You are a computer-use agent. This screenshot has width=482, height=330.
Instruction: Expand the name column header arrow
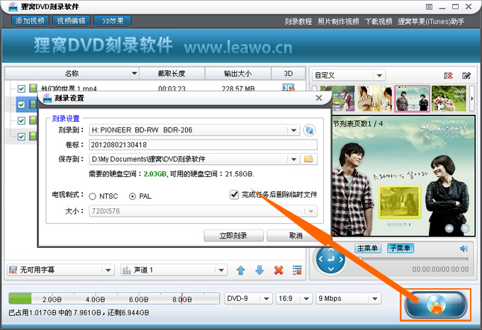pyautogui.click(x=135, y=74)
